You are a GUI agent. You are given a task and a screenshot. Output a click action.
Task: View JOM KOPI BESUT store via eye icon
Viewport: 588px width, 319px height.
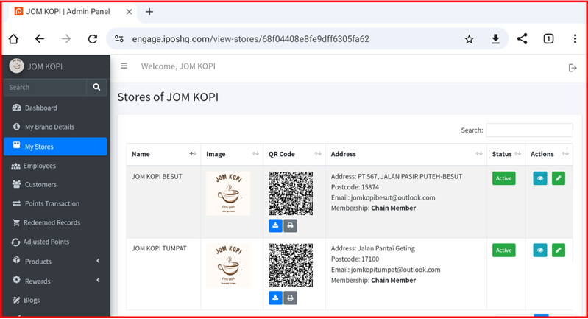[540, 178]
